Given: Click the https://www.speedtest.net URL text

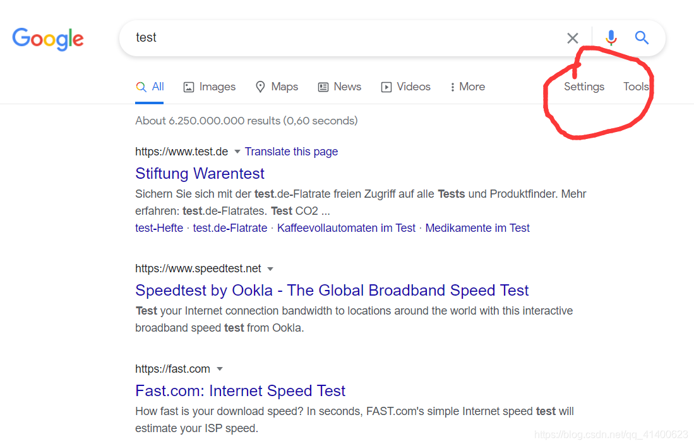Looking at the screenshot, I should (198, 268).
